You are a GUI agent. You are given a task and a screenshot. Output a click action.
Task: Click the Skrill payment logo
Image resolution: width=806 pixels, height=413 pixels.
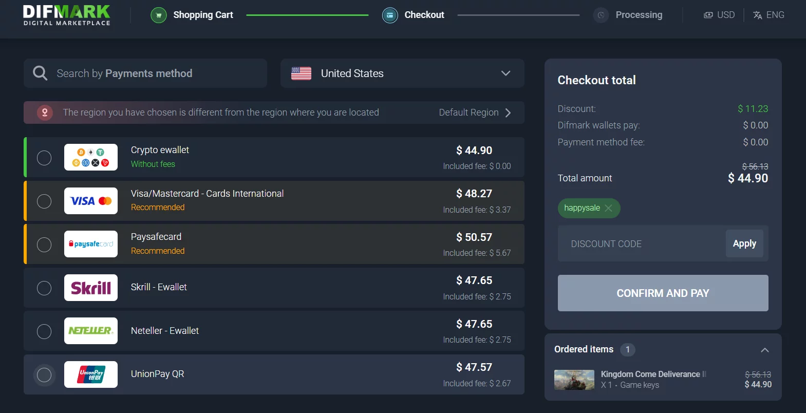(x=91, y=288)
